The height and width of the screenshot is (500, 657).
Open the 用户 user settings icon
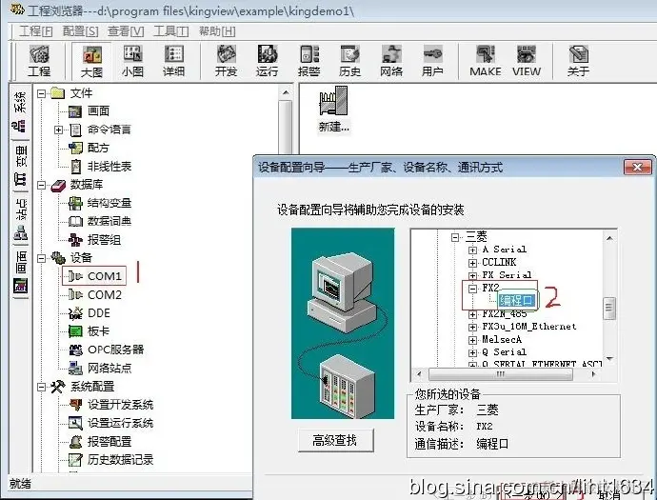(x=432, y=61)
